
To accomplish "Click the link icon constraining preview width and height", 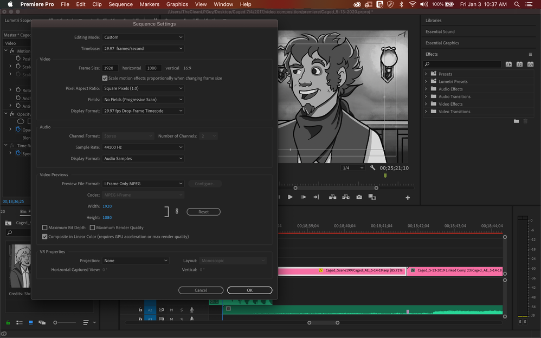I will pyautogui.click(x=177, y=211).
